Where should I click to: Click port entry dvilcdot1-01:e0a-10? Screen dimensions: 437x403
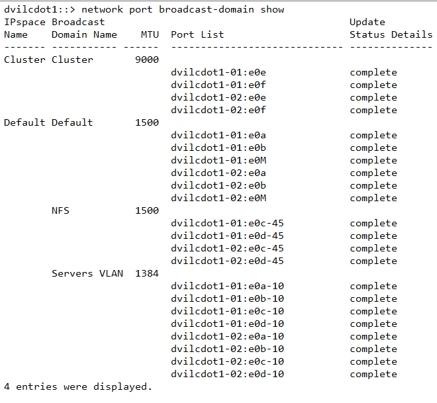point(227,286)
